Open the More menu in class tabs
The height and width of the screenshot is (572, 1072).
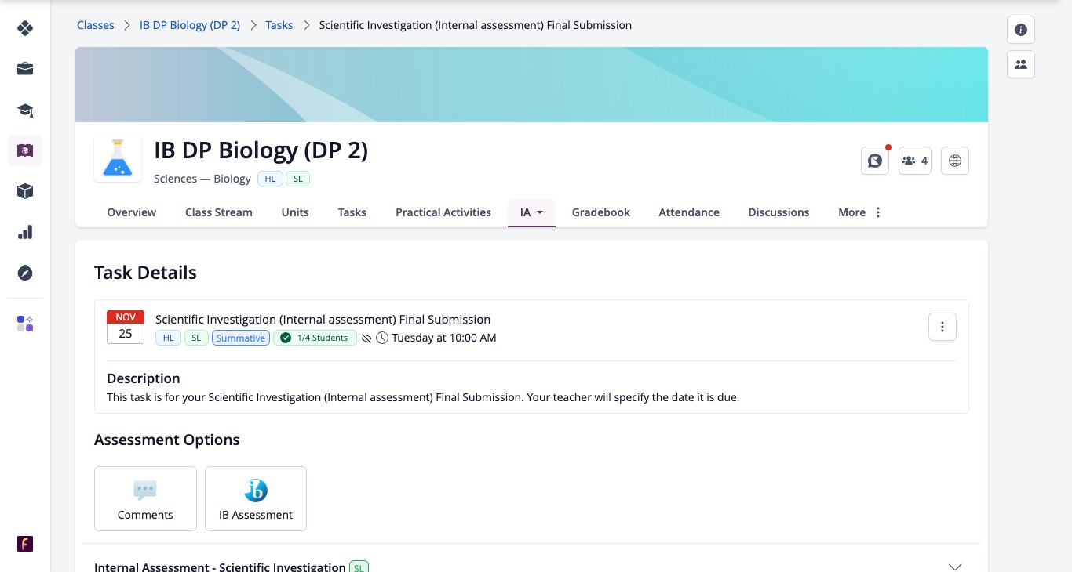860,212
